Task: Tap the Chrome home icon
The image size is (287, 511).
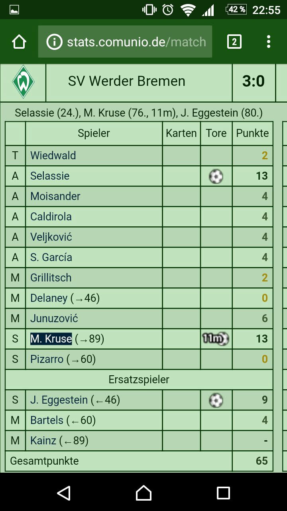Action: pos(19,42)
